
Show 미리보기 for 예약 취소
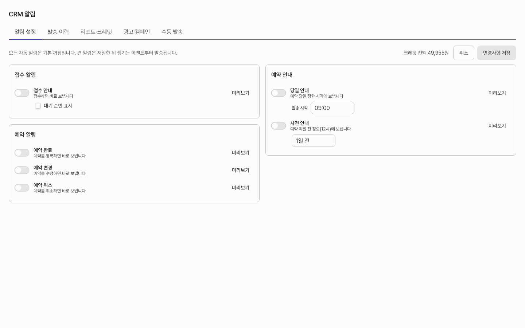pyautogui.click(x=241, y=188)
